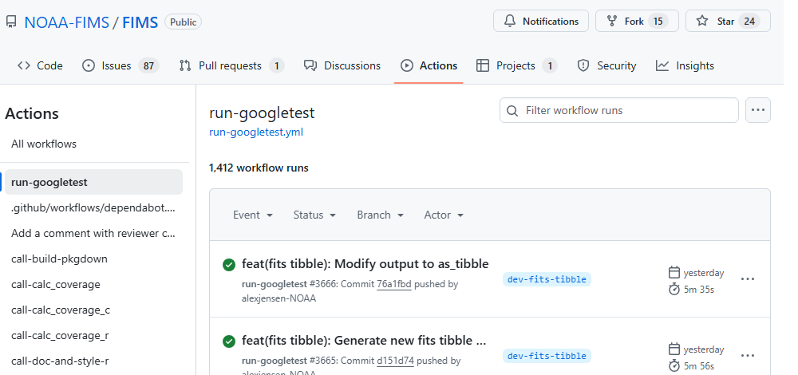Image resolution: width=798 pixels, height=375 pixels.
Task: Select the Projects tab
Action: (516, 65)
